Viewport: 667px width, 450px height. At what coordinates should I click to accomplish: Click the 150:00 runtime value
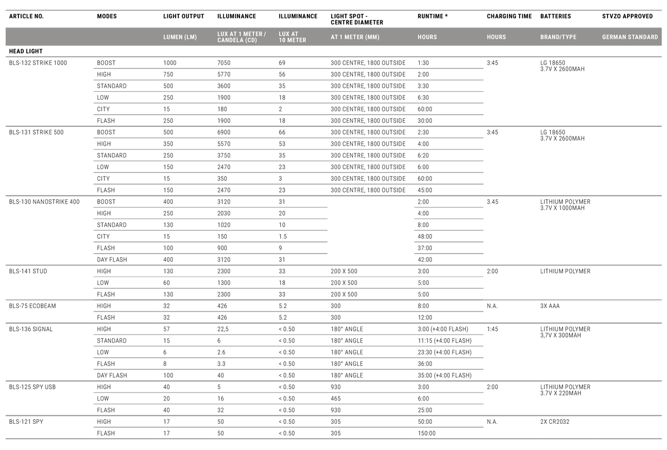click(x=426, y=433)
